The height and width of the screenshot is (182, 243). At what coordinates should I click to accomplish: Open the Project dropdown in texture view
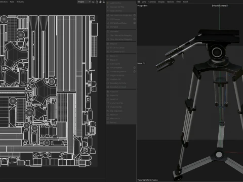(x=84, y=2)
